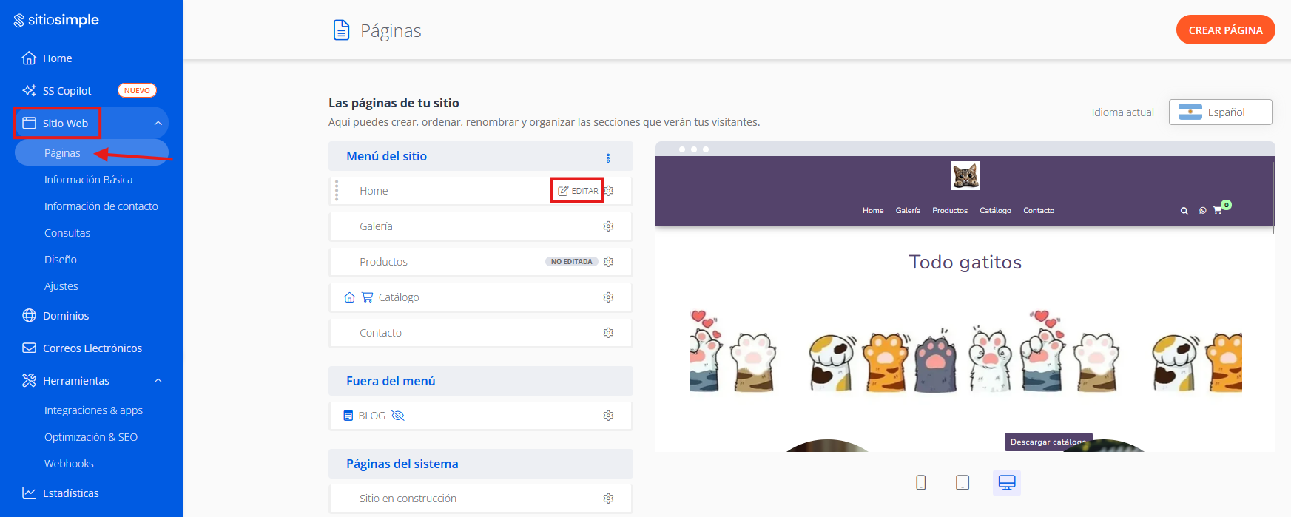
Task: Open Consultas sidebar item
Action: pos(67,233)
